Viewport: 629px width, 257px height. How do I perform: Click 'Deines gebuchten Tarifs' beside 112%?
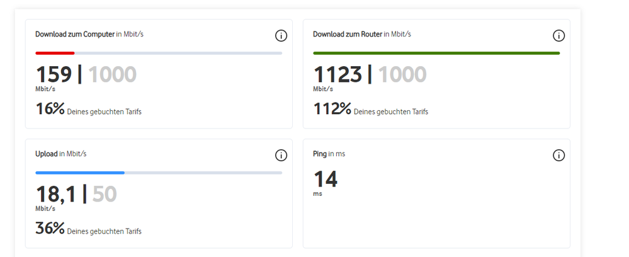pos(391,111)
